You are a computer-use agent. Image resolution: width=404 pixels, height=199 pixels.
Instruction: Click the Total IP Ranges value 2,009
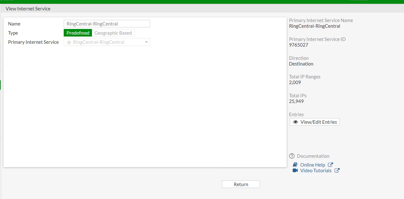pos(295,82)
